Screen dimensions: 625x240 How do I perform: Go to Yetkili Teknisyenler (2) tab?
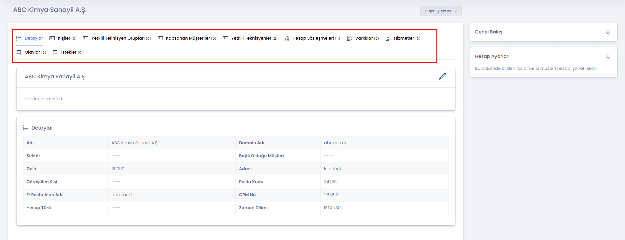(x=250, y=38)
